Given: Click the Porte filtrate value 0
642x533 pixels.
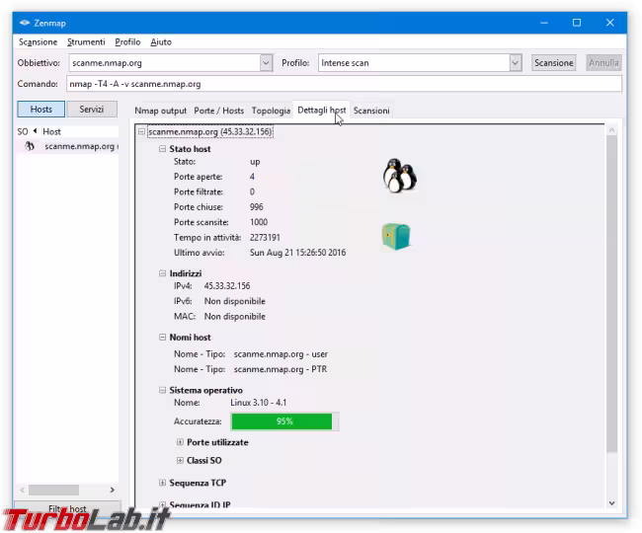Looking at the screenshot, I should pos(252,191).
